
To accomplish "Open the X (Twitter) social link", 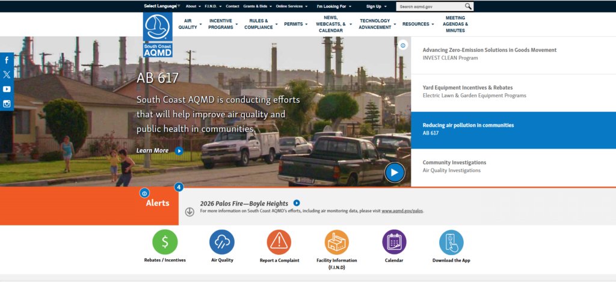I will [7, 75].
